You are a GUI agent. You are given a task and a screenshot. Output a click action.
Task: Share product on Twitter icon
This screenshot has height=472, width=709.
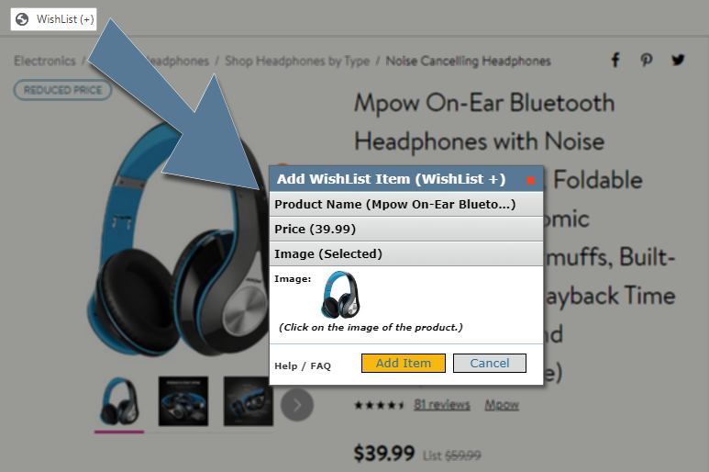[678, 60]
